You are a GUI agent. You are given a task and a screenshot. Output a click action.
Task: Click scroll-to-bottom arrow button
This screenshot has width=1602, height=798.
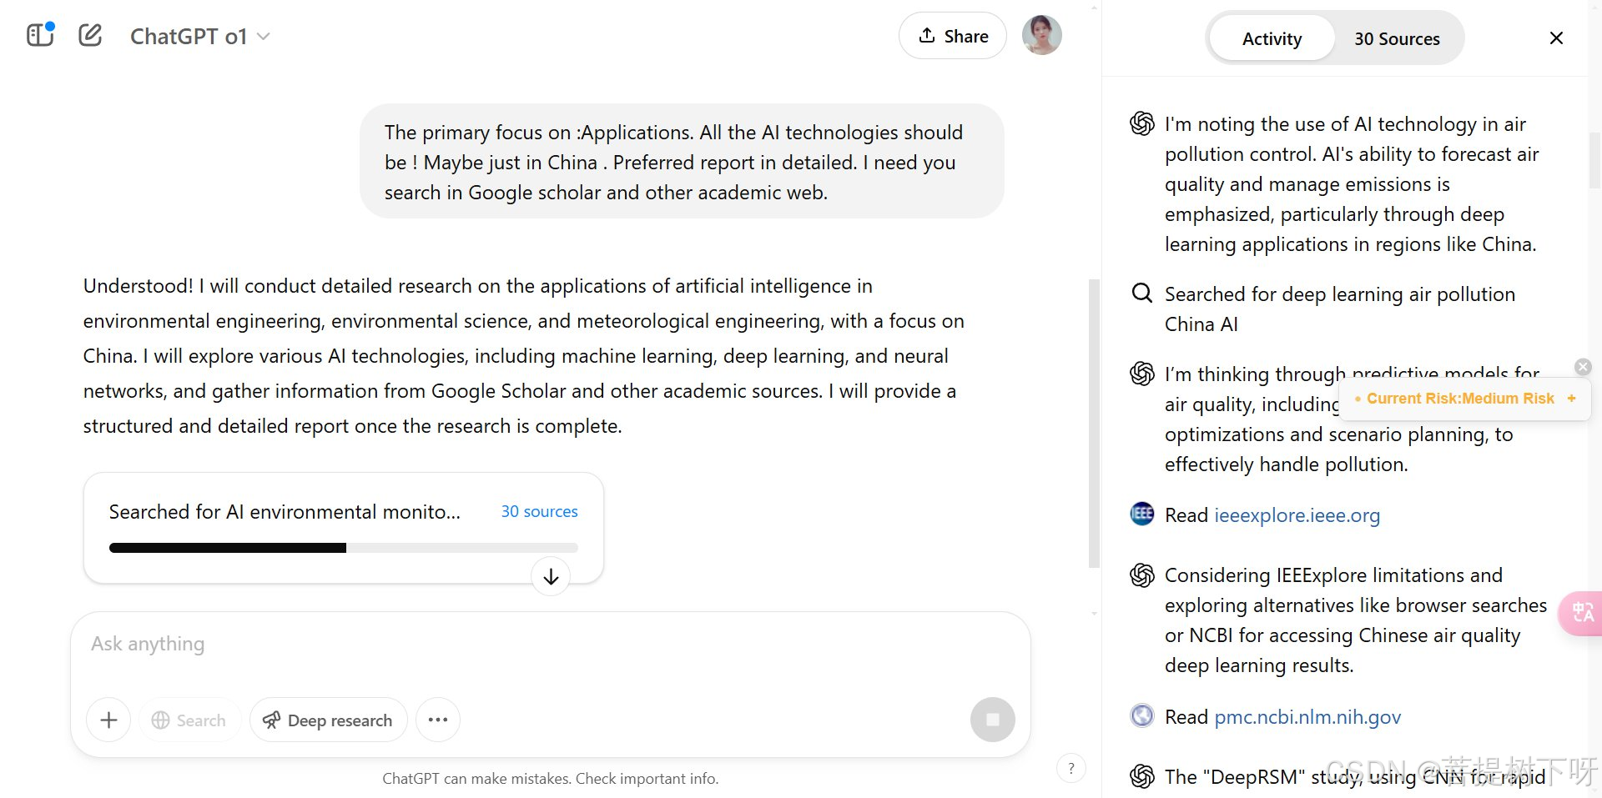(551, 577)
